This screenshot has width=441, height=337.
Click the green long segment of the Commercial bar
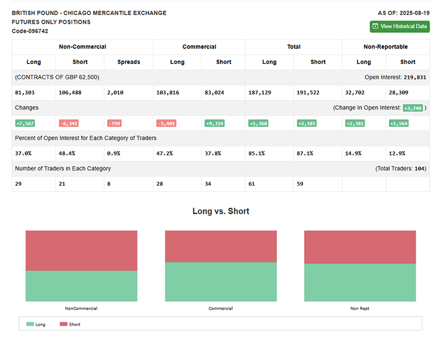pyautogui.click(x=220, y=281)
